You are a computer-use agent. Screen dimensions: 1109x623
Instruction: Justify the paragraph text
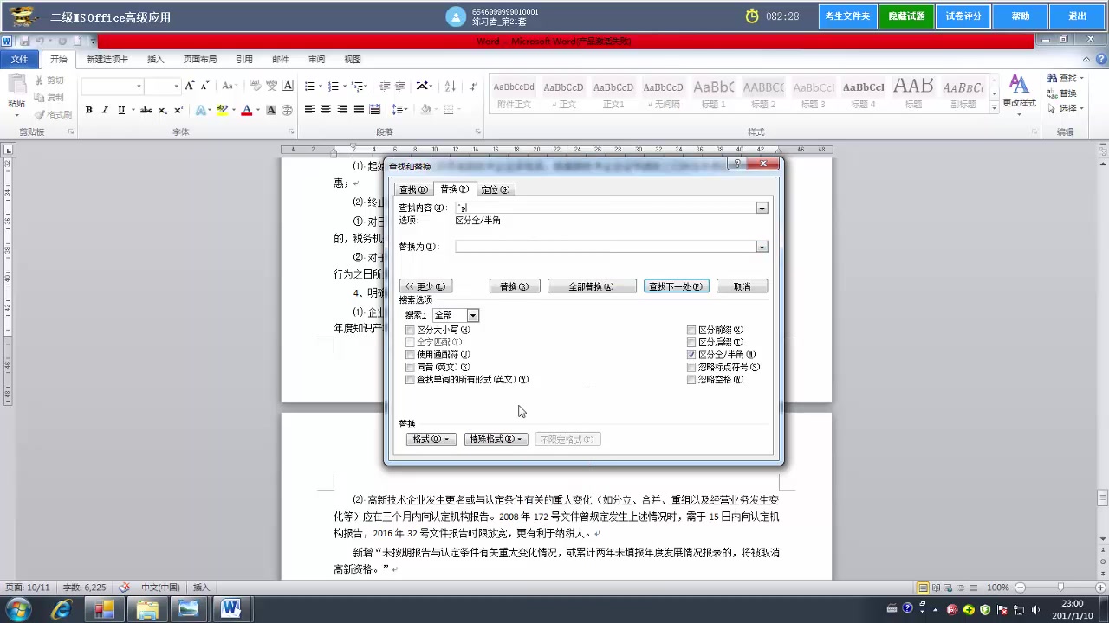tap(359, 110)
